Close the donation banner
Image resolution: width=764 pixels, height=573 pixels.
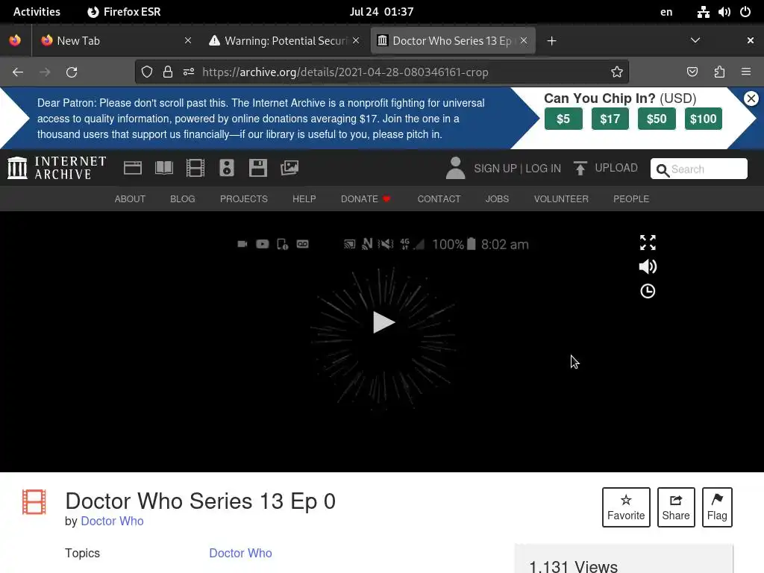(x=751, y=98)
